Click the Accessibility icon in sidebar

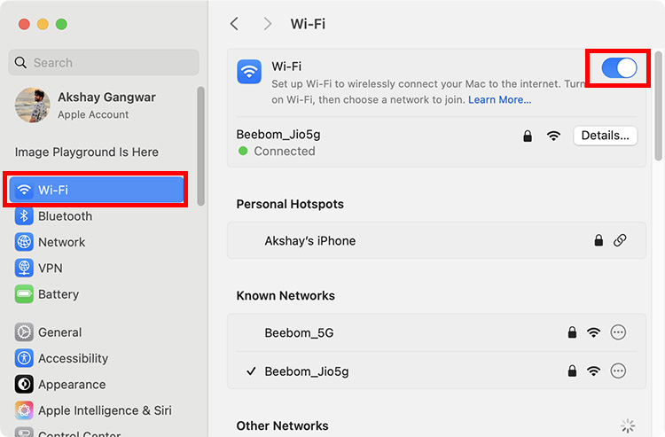point(24,359)
